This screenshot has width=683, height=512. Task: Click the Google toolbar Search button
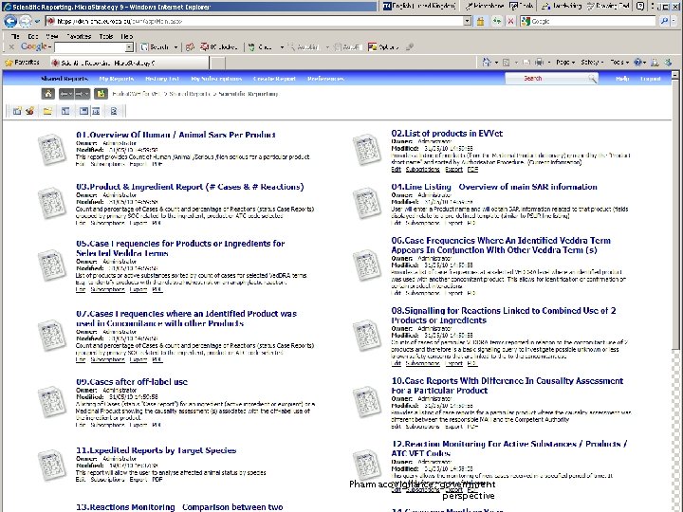(155, 47)
